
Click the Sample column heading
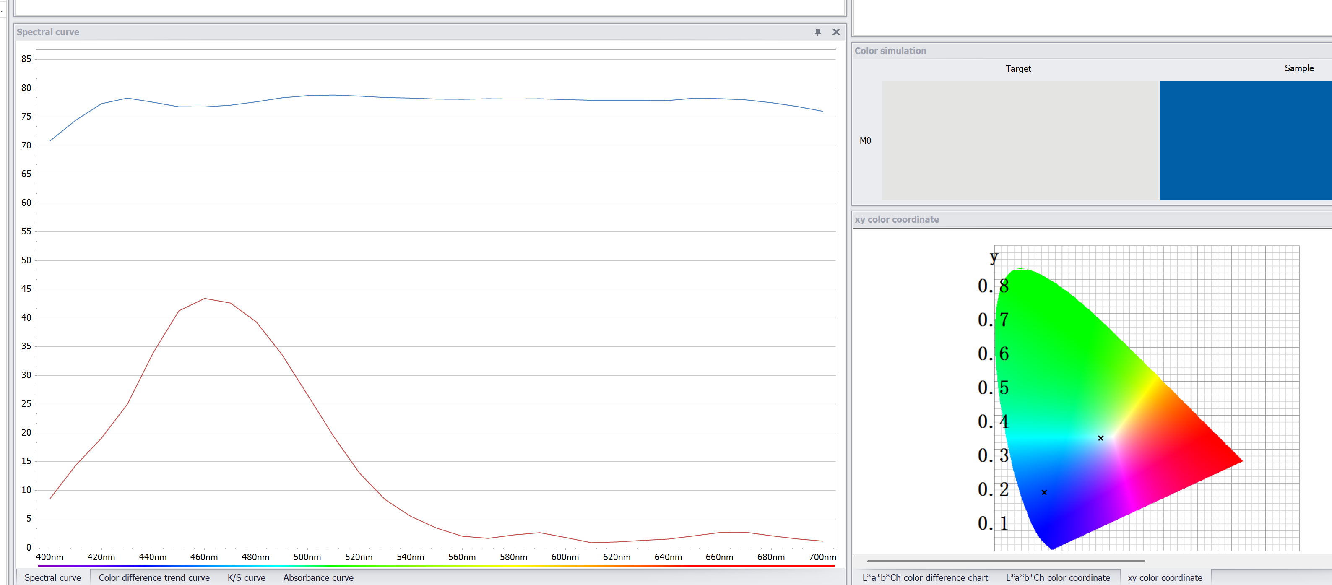(1298, 68)
